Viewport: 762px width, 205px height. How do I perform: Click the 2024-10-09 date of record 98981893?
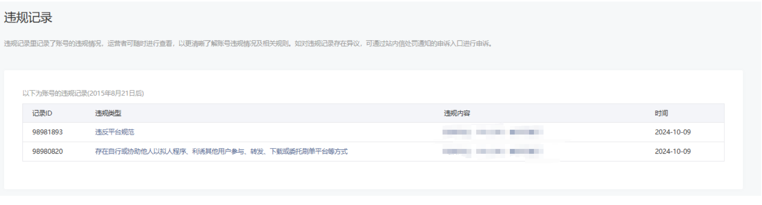click(x=673, y=132)
